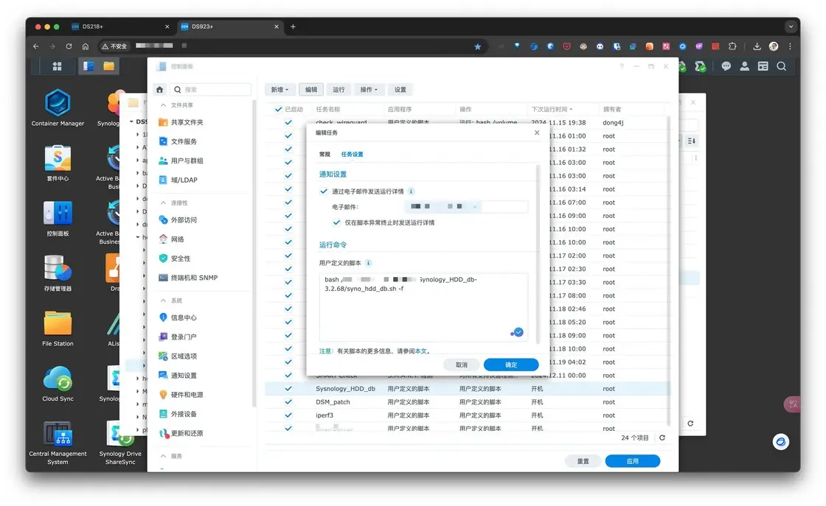Open the 本文 help link
The width and height of the screenshot is (826, 506).
coord(421,351)
